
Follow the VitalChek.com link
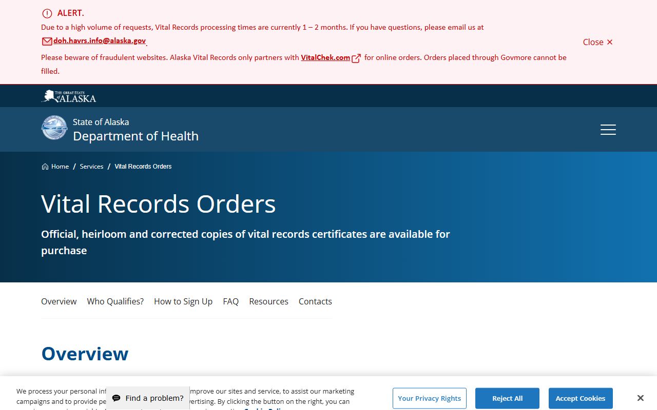point(325,57)
